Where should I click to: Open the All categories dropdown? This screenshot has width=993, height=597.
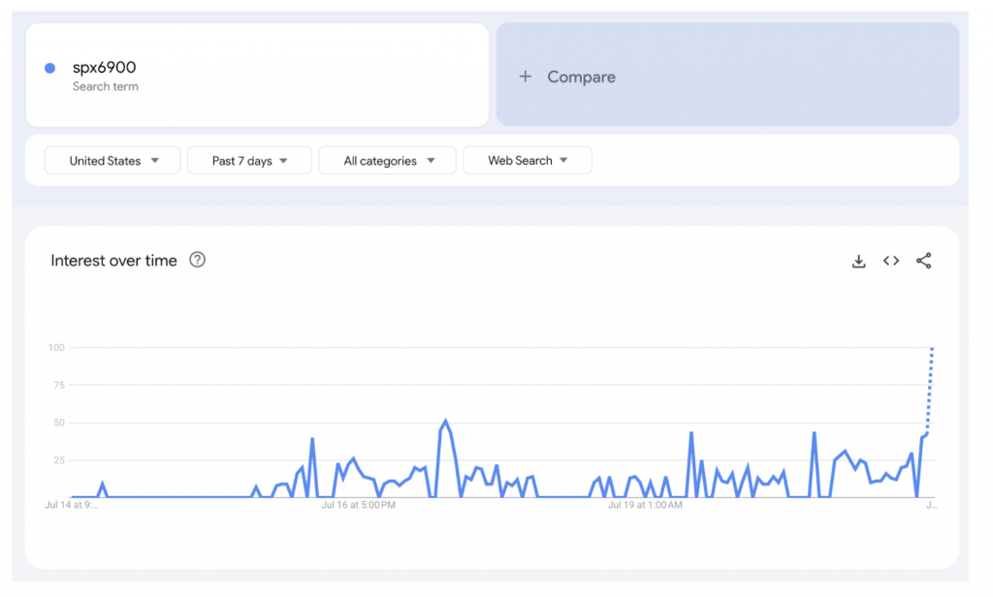click(387, 161)
